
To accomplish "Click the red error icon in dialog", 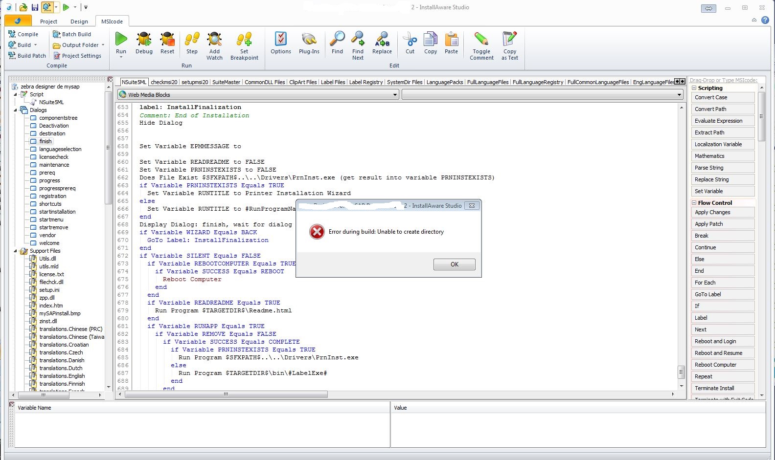I will (317, 232).
